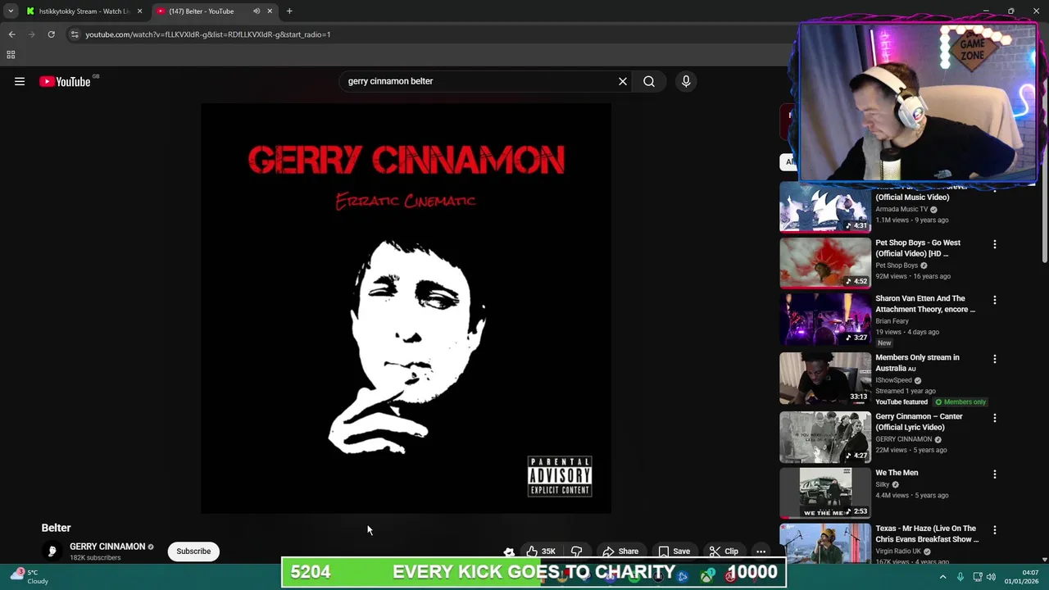
Task: Start voice search with the microphone
Action: pos(686,81)
